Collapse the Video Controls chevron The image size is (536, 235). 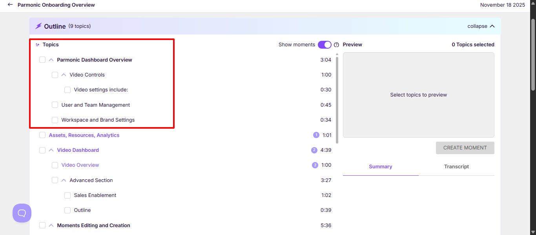coord(64,75)
